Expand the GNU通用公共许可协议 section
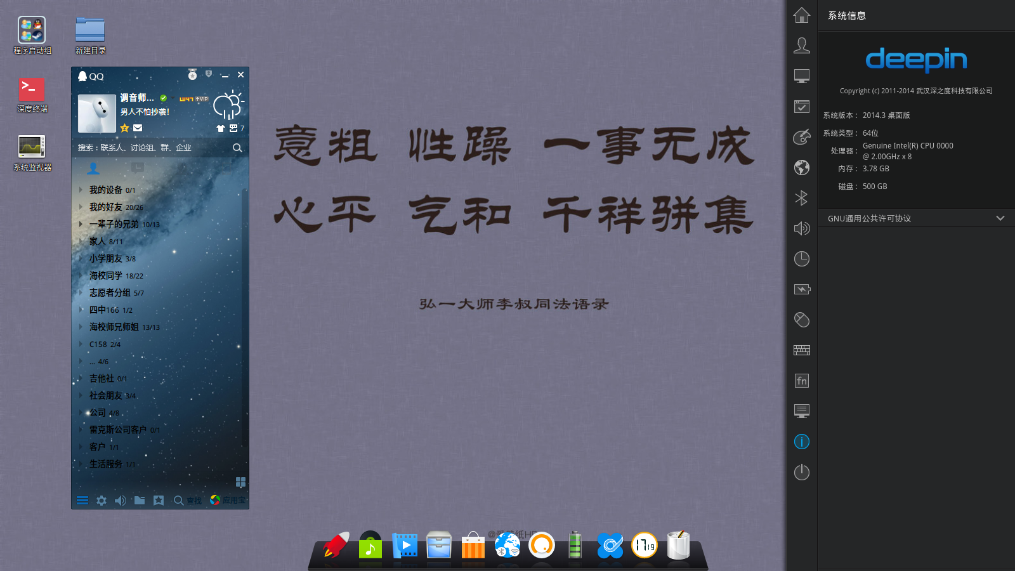Image resolution: width=1015 pixels, height=571 pixels. pos(916,218)
